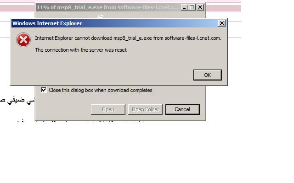The height and width of the screenshot is (183, 294).
Task: Maximize the download progress window
Action: 192,7
